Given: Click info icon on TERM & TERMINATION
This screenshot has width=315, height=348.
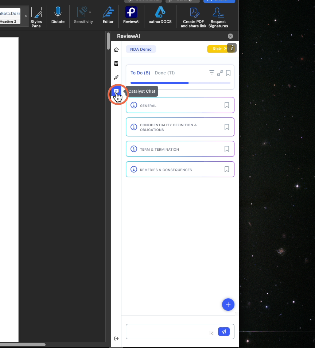Looking at the screenshot, I should (x=133, y=149).
